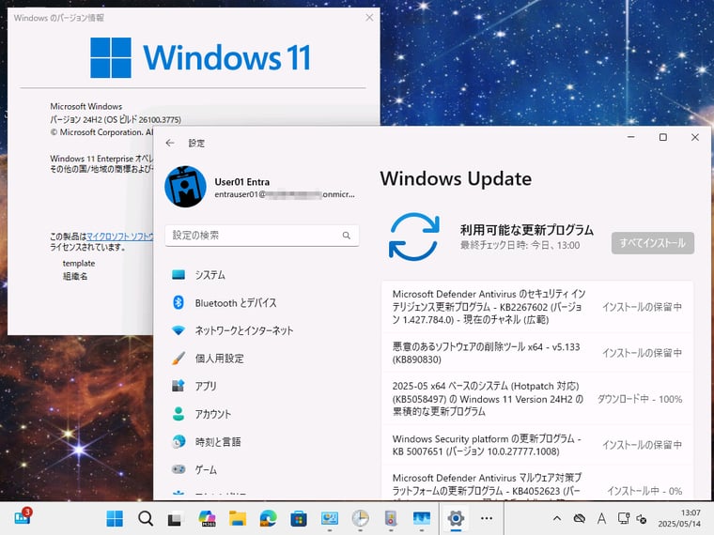
Task: Click the OS build version line in winver
Action: point(116,119)
